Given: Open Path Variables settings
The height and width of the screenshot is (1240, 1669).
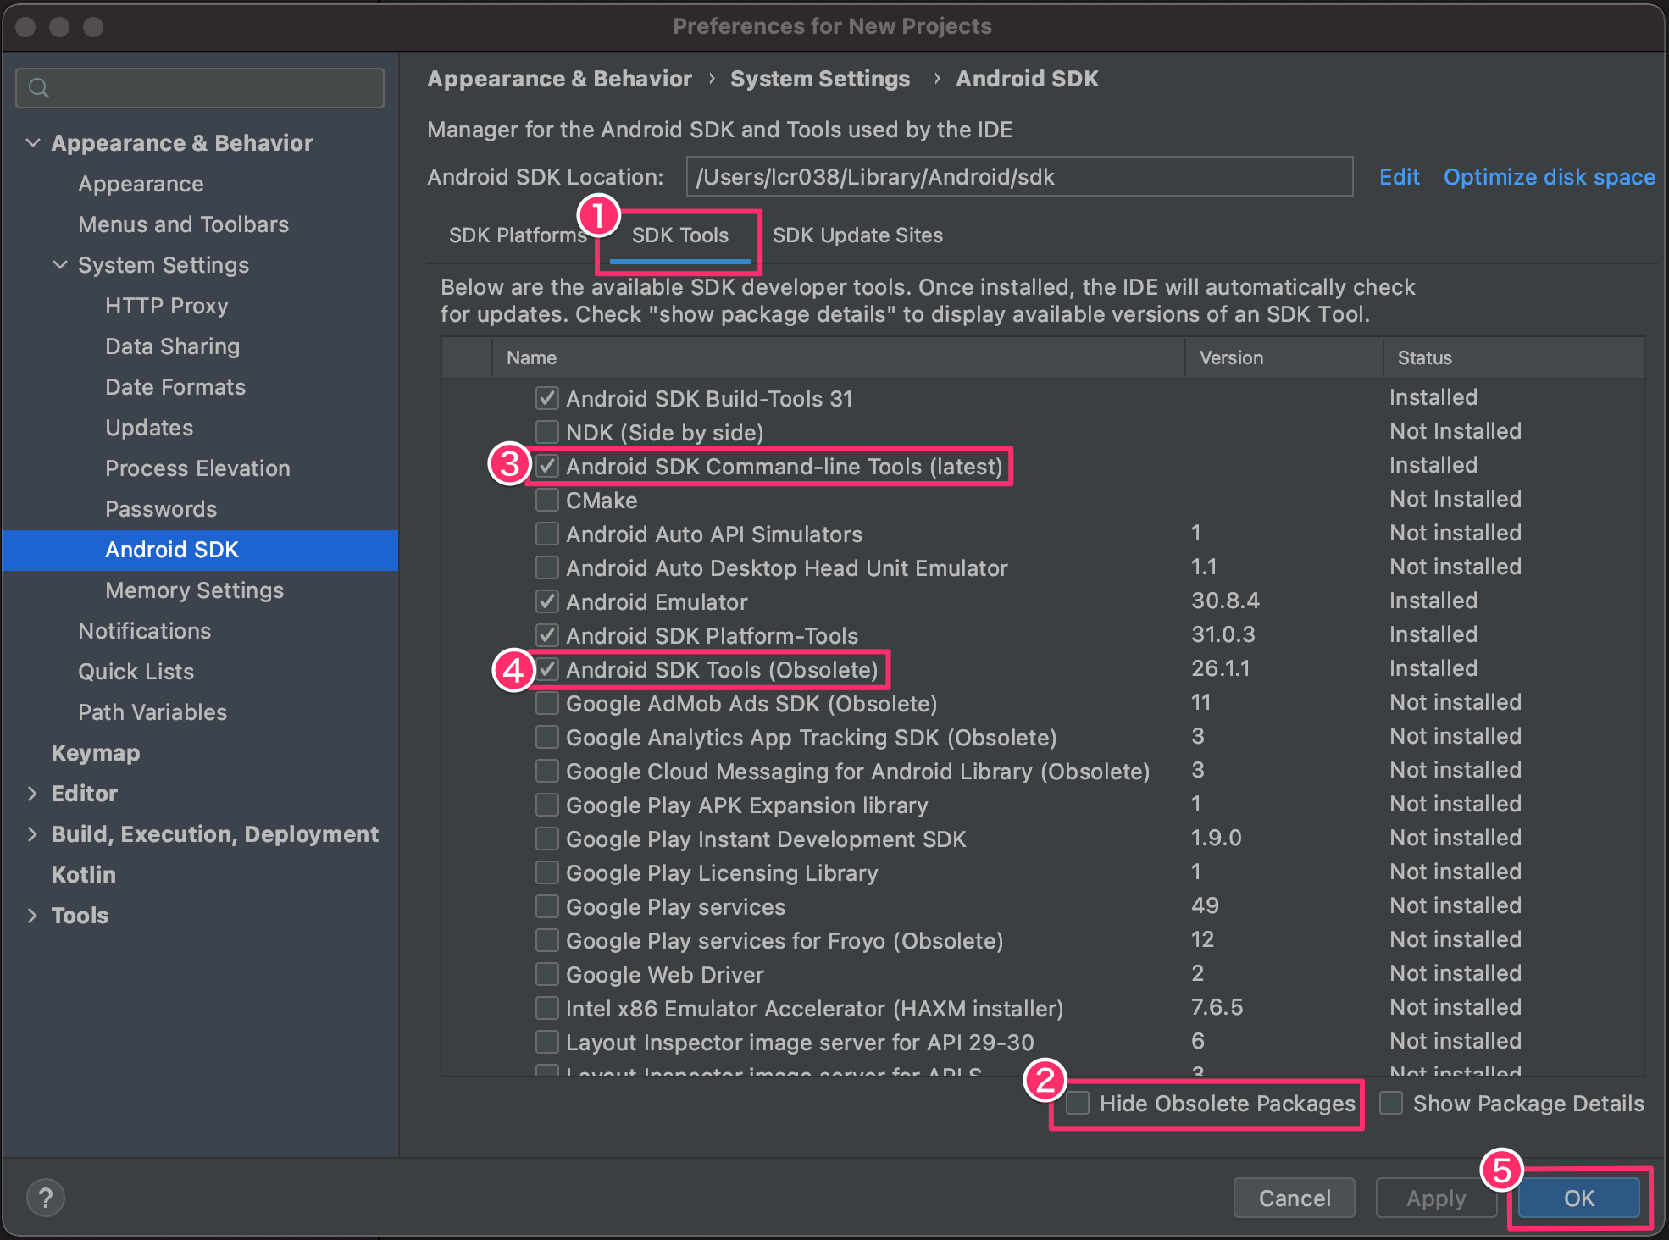Looking at the screenshot, I should (x=152, y=712).
